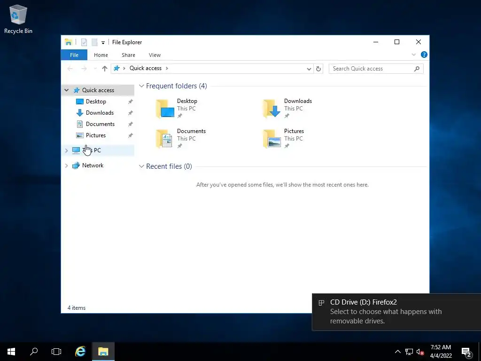481x361 pixels.
Task: Collapse the Frequent folders group
Action: 141,86
